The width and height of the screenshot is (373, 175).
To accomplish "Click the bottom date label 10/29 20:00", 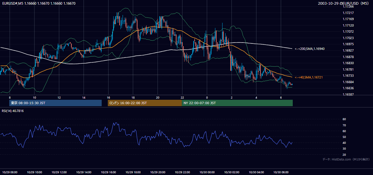I will tap(158, 172).
